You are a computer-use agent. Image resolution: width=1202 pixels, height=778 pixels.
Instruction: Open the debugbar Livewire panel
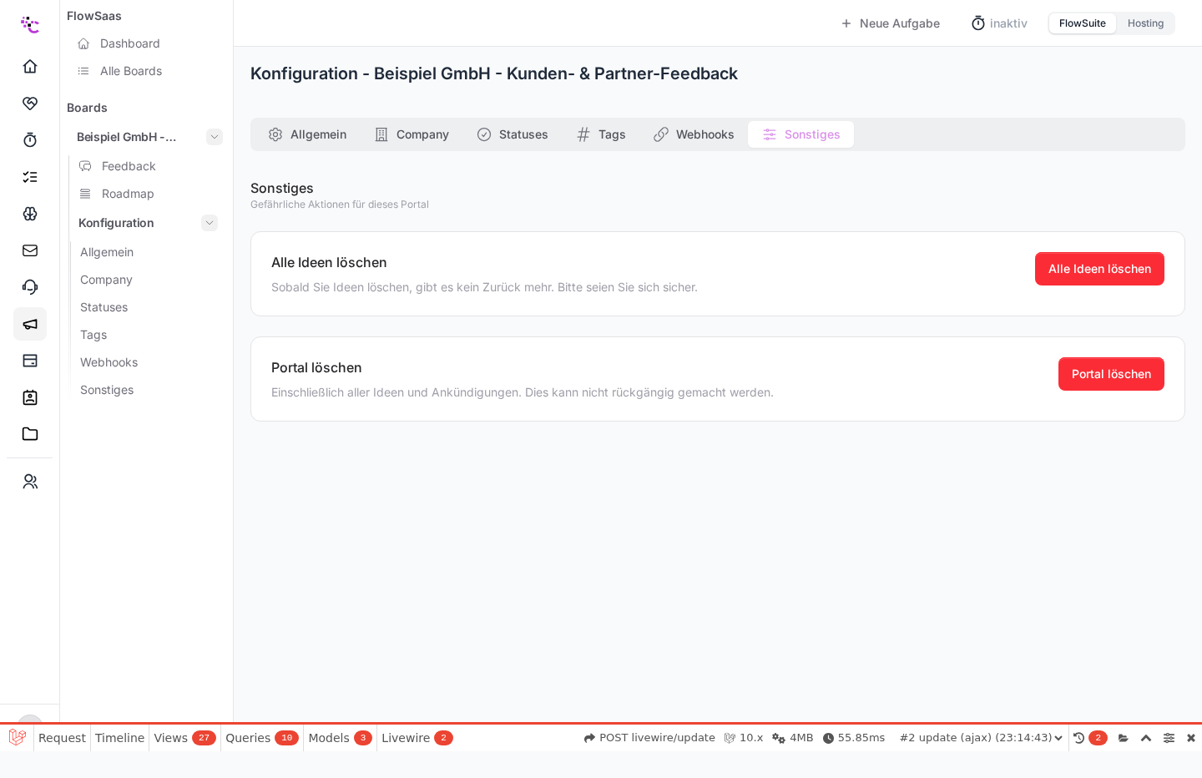417,738
